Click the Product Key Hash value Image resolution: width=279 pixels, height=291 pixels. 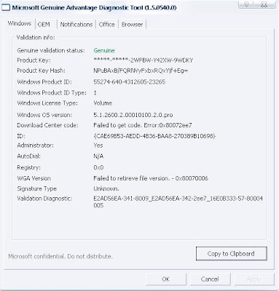coord(141,71)
